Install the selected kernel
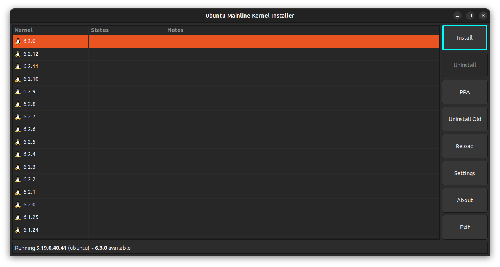Screen dimensions: 500x267 pos(465,38)
